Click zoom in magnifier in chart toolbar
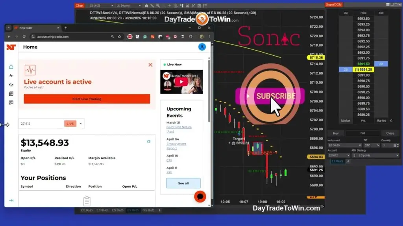This screenshot has height=226, width=403. point(158,5)
